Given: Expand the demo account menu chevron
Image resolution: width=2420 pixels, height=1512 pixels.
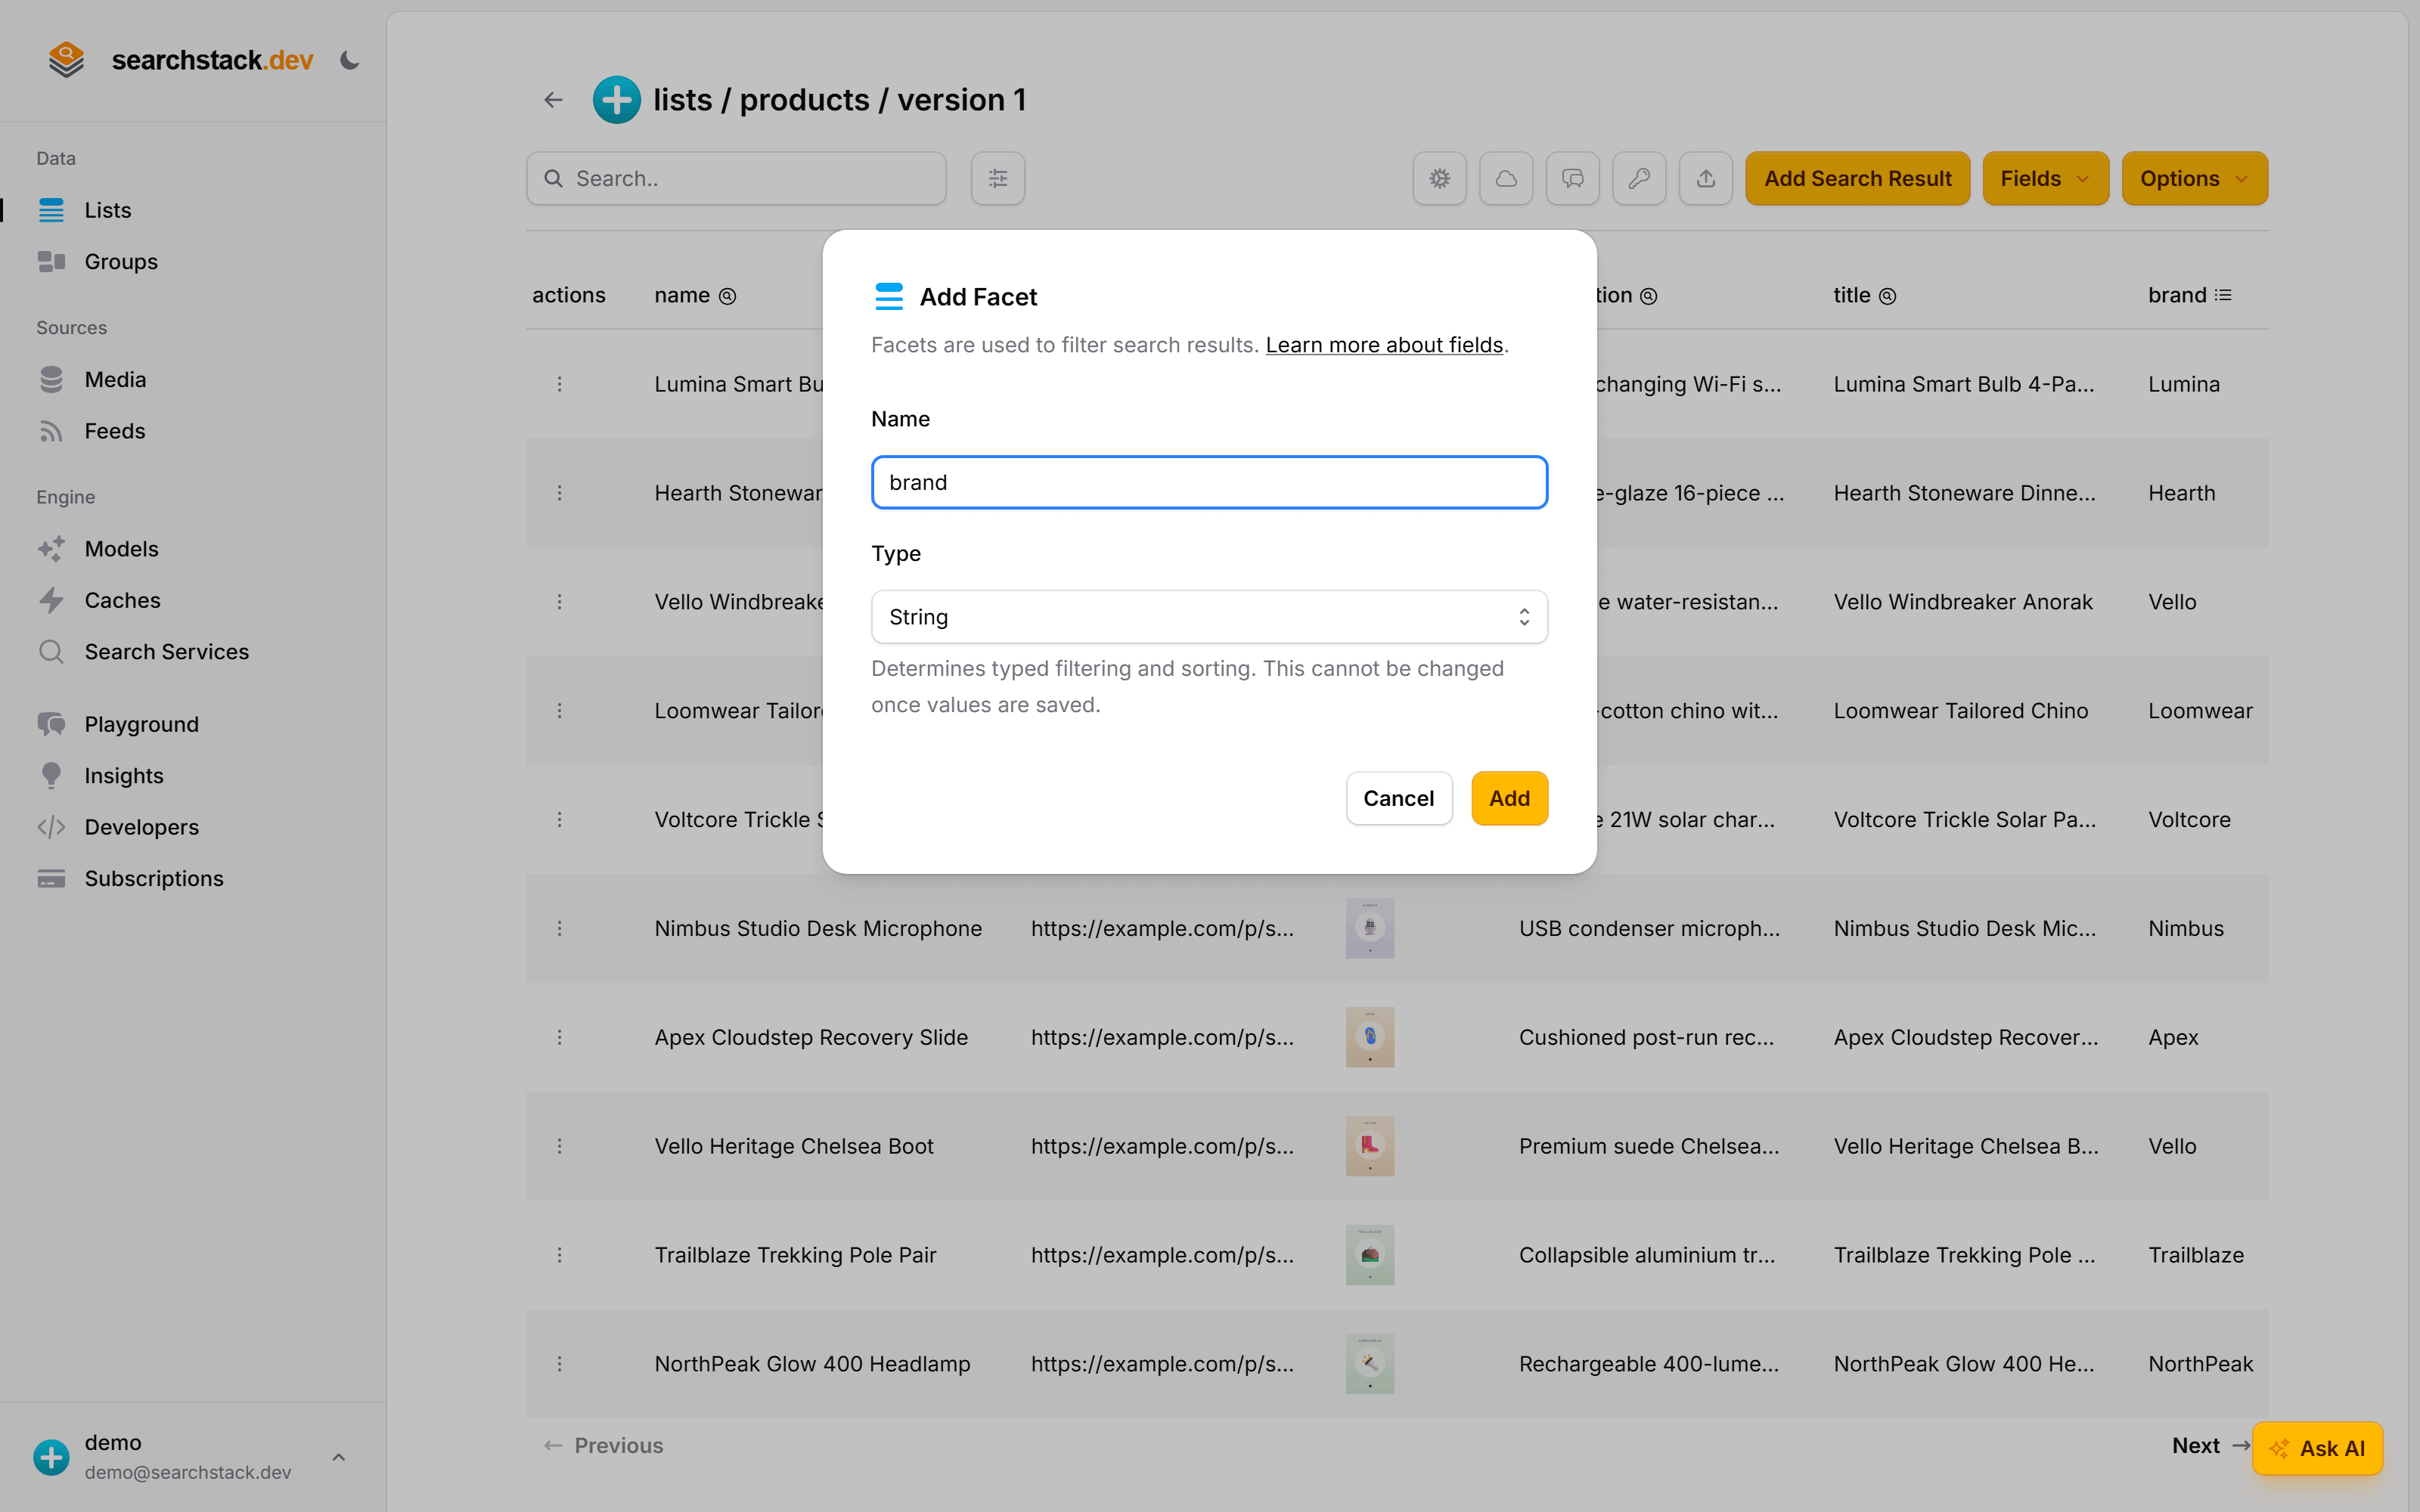Looking at the screenshot, I should click(x=339, y=1457).
